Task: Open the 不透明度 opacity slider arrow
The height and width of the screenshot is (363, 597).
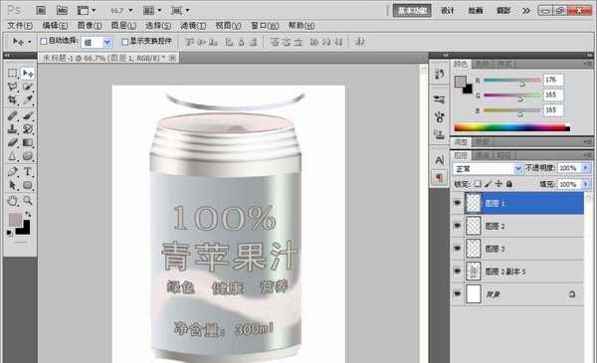Action: point(586,168)
